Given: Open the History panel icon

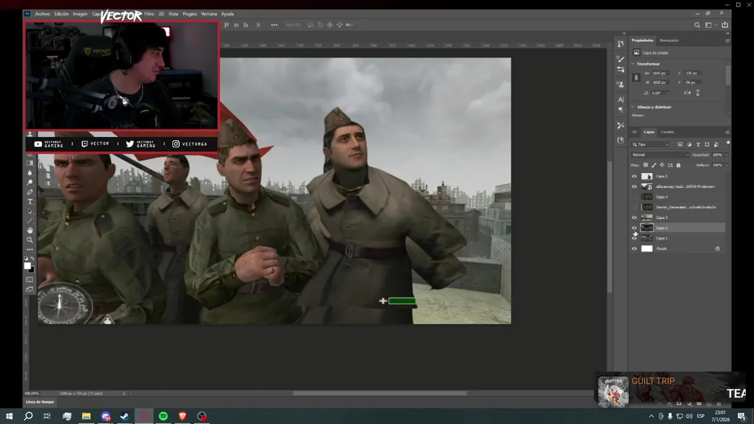Looking at the screenshot, I should click(620, 44).
